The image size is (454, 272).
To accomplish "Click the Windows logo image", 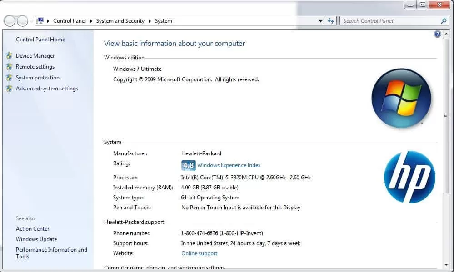I will click(x=401, y=98).
